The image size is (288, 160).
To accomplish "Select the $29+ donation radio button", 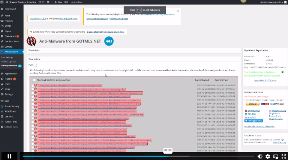I will 253,100.
